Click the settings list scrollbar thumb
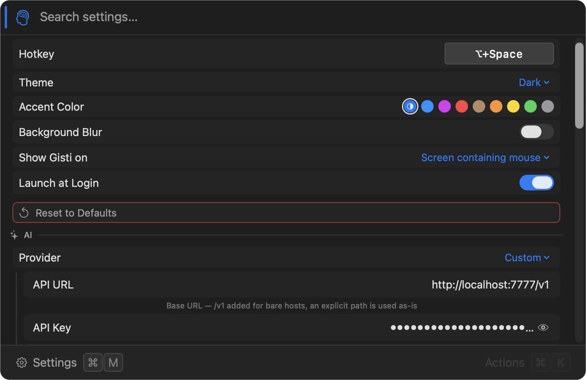The width and height of the screenshot is (586, 380). [579, 86]
